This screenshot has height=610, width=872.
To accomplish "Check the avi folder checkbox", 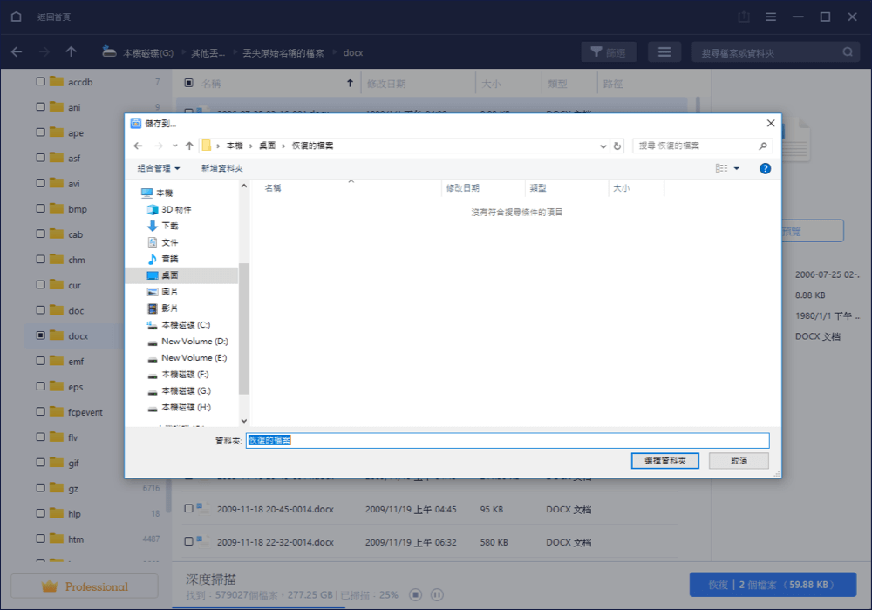I will [x=41, y=183].
